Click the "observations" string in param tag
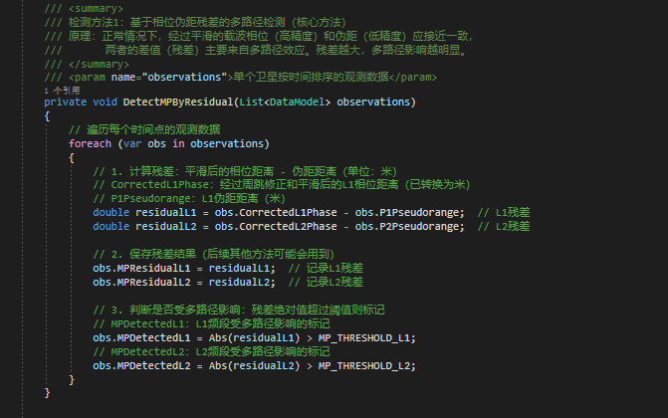The width and height of the screenshot is (668, 418). (184, 77)
